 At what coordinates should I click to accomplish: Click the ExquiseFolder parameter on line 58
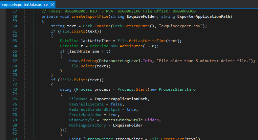[142, 16]
